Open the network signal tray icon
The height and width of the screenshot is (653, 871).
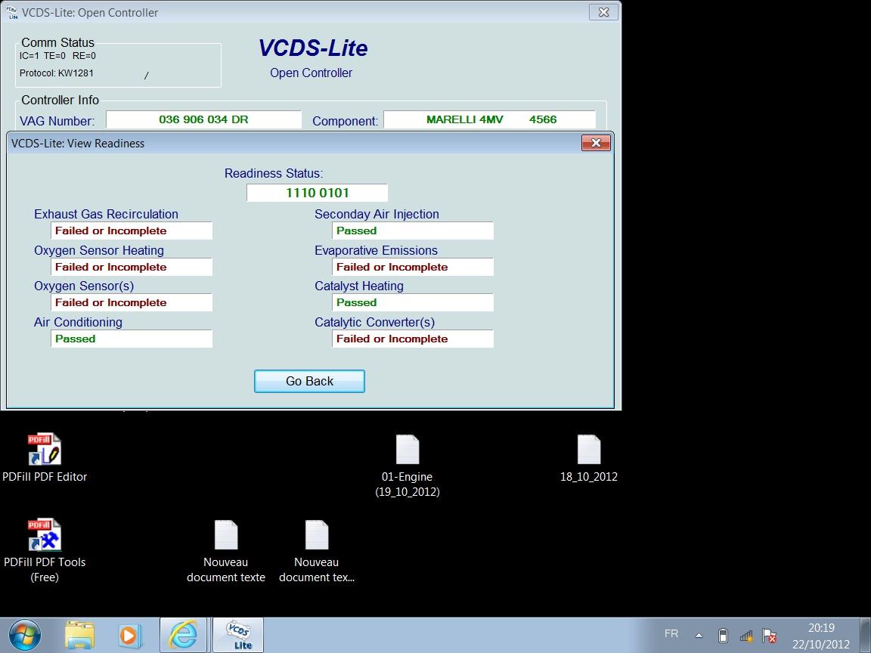point(746,635)
